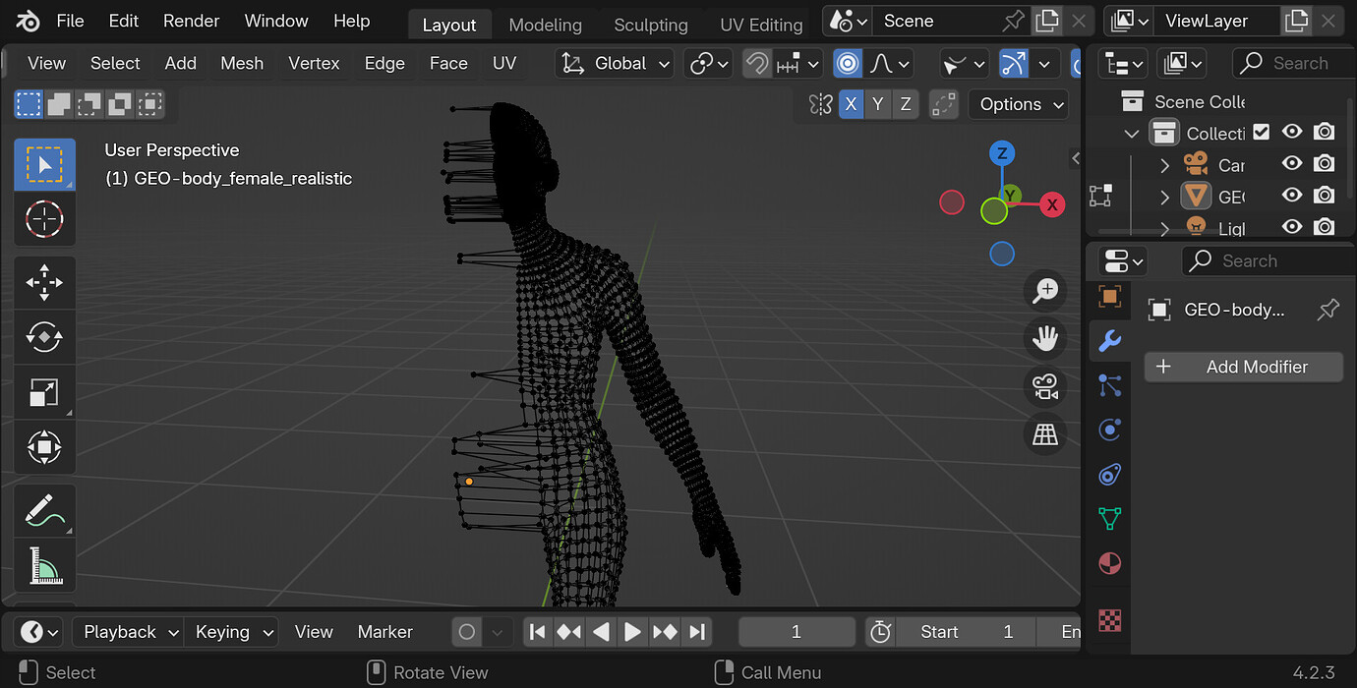Open the Object Properties tab (orange square icon)
This screenshot has width=1357, height=688.
coord(1109,297)
